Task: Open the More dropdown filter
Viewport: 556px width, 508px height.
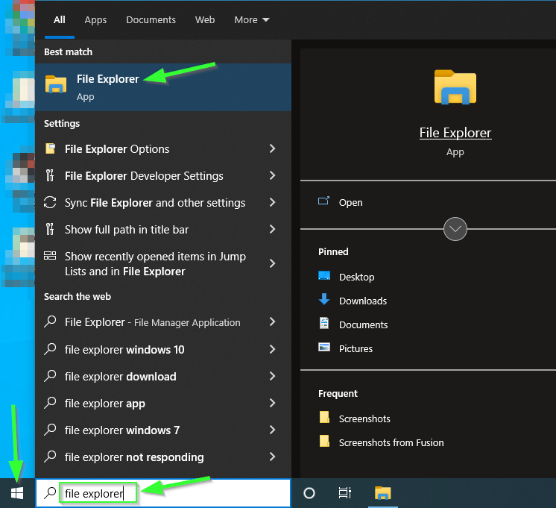Action: click(252, 20)
